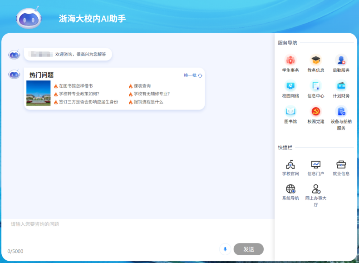359x263 pixels.
Task: Click the 热门问题 heading
Action: point(41,75)
